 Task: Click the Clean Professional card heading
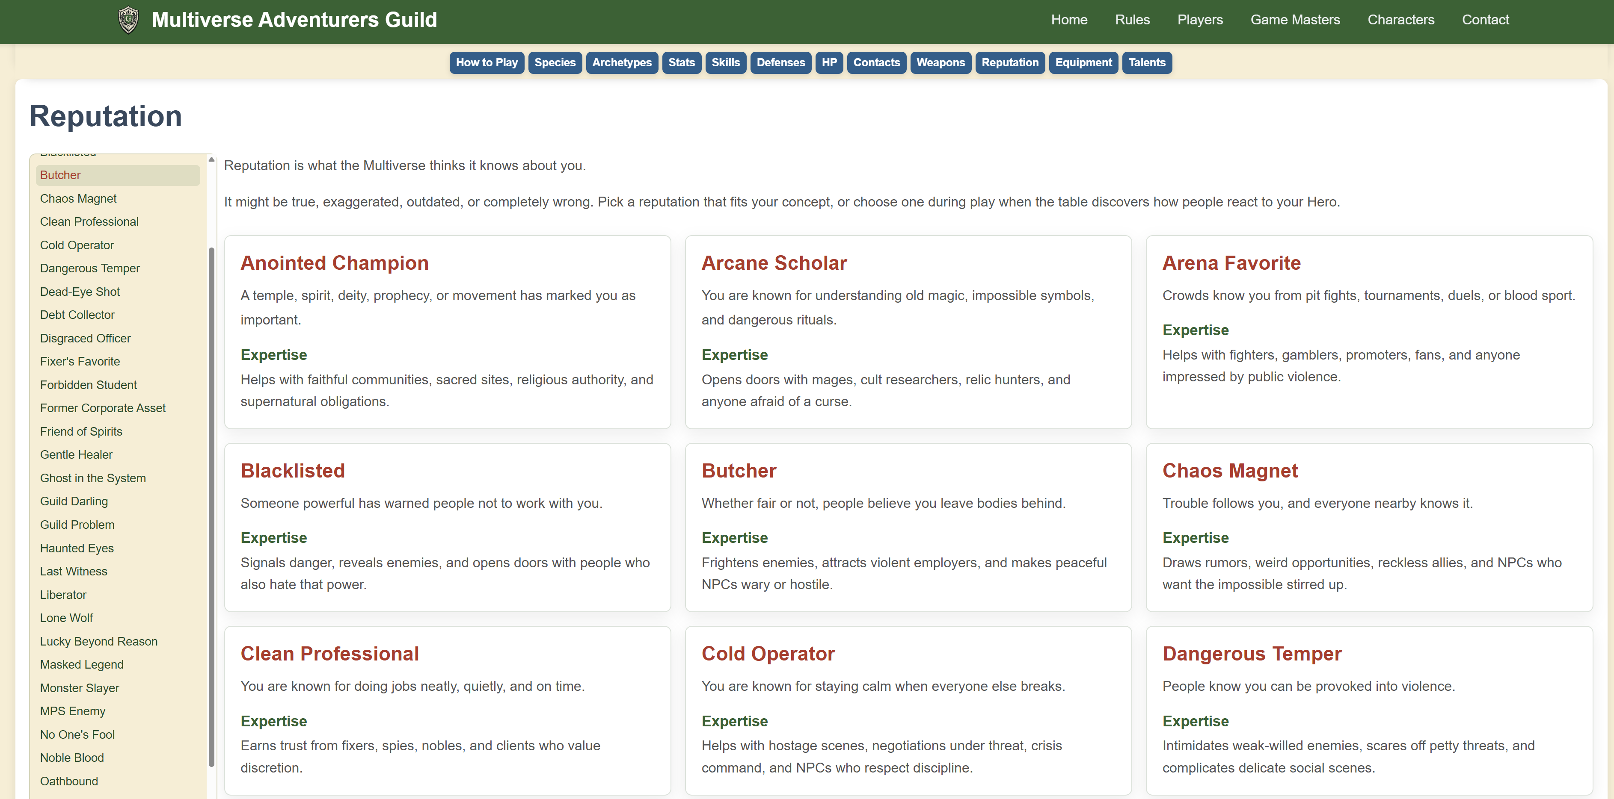coord(329,654)
